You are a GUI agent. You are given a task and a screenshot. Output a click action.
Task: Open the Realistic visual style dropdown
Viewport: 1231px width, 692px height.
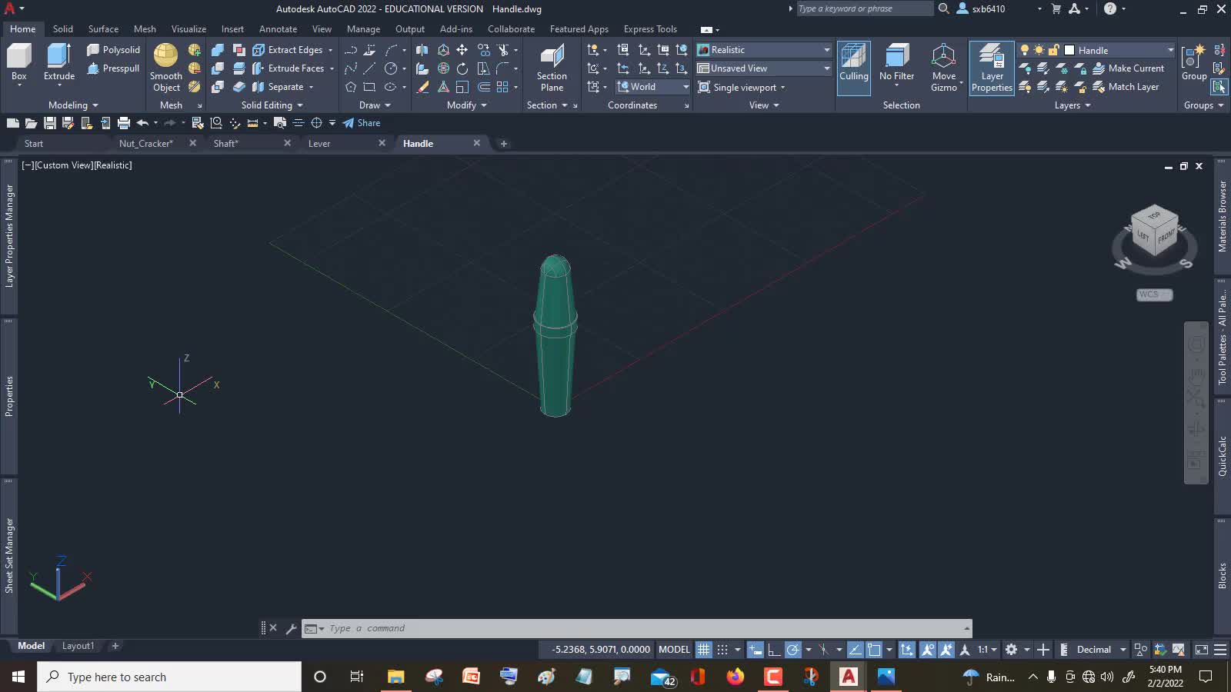point(764,49)
